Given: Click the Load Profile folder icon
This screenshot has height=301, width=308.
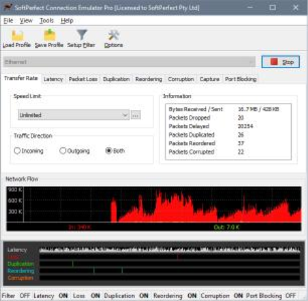Looking at the screenshot, I should (17, 35).
